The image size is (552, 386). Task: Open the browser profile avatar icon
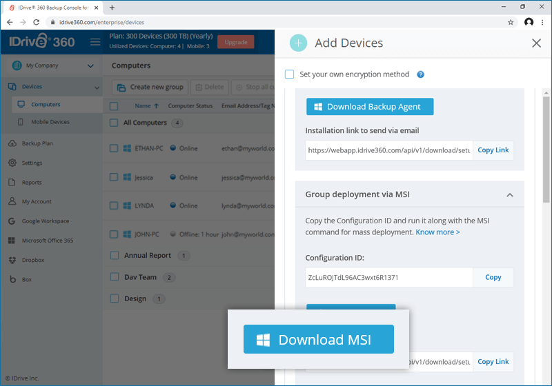pos(529,22)
